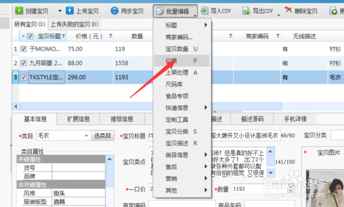Choose 定制工具 from the menu

tap(182, 120)
